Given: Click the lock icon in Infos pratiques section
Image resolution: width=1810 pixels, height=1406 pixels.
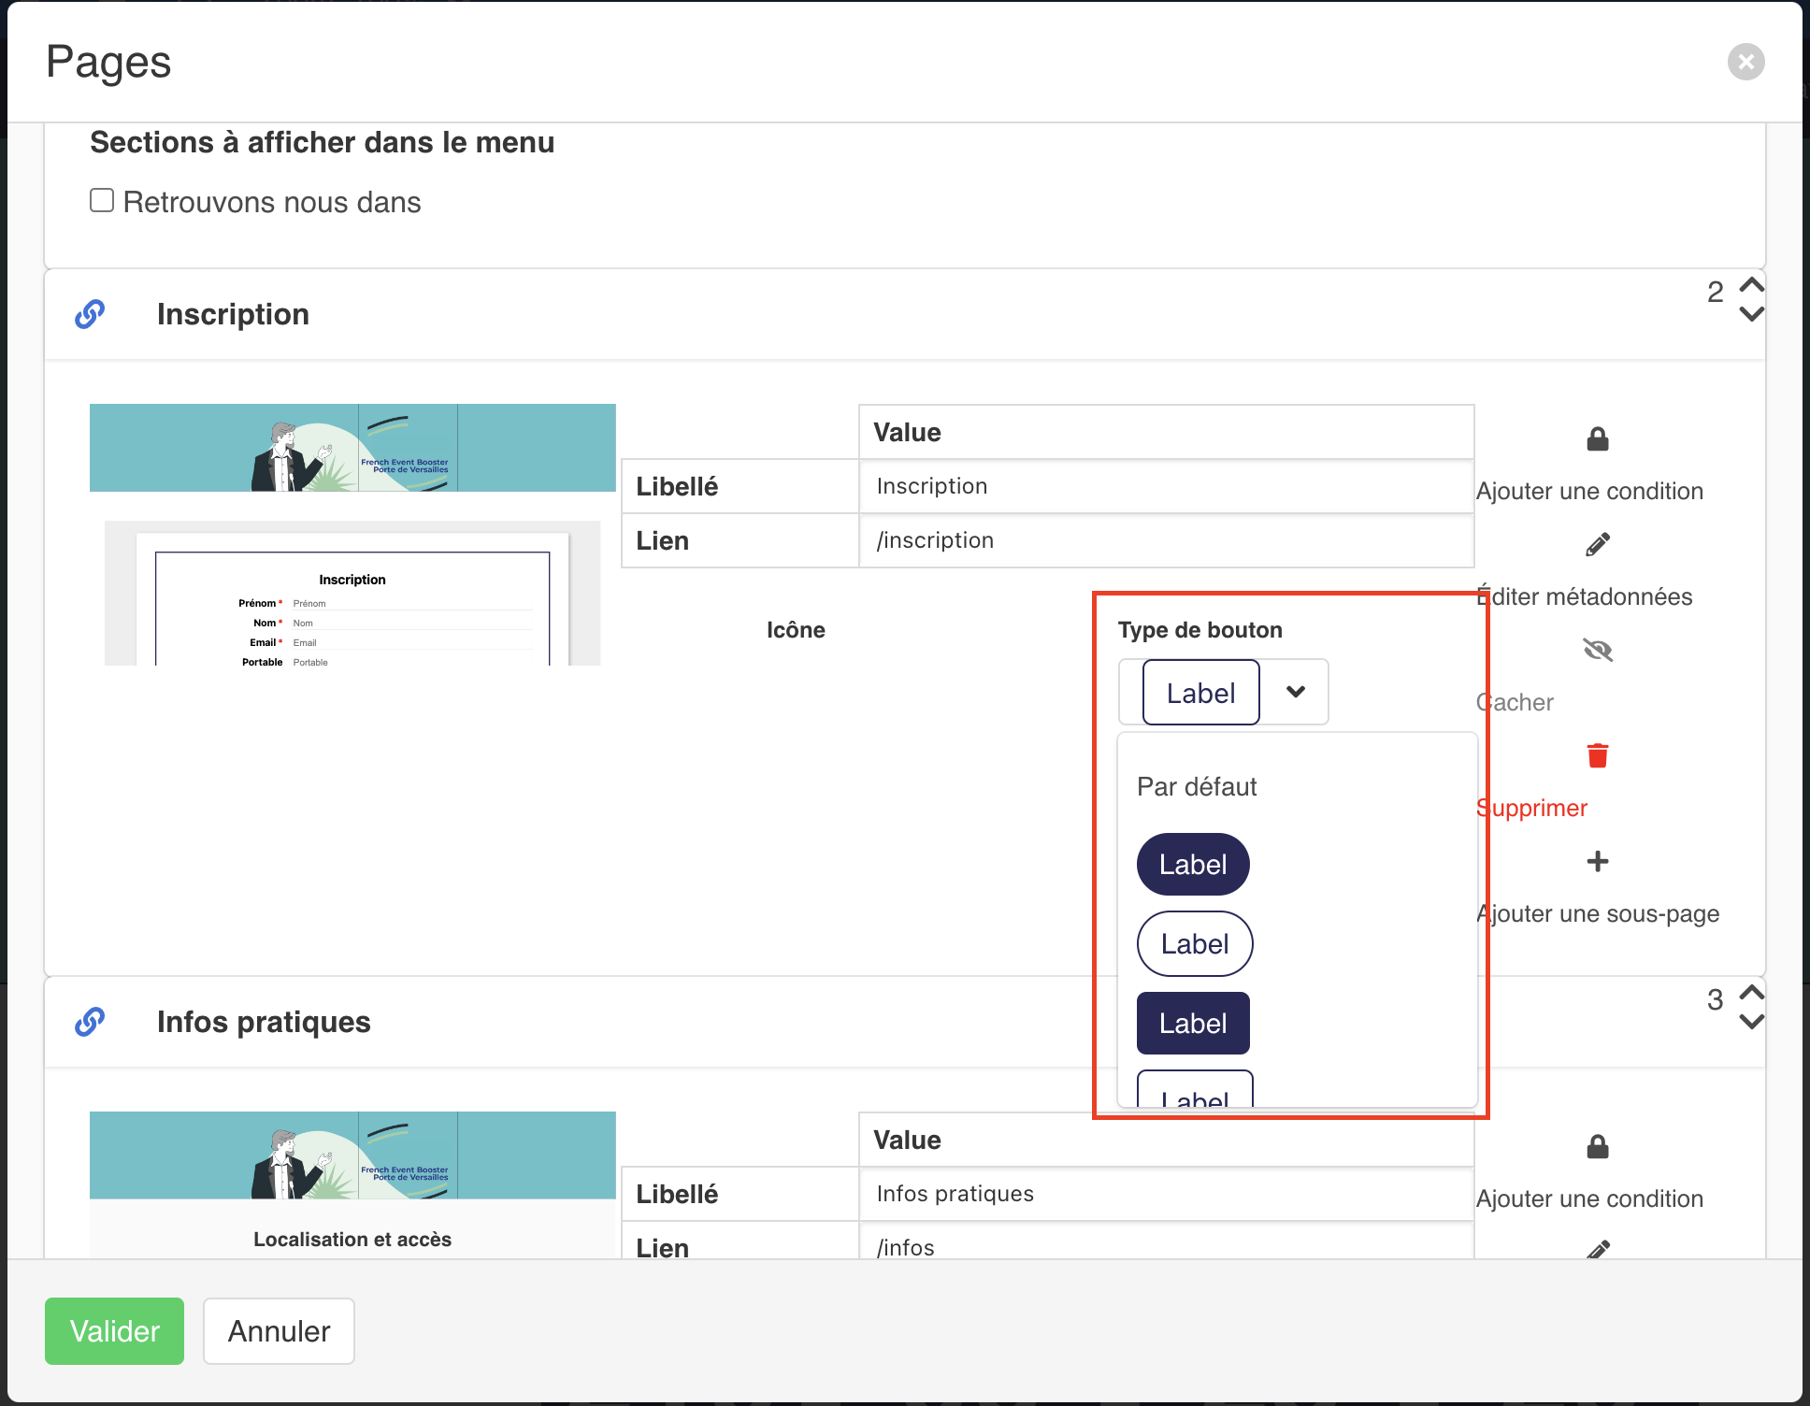Looking at the screenshot, I should 1598,1146.
